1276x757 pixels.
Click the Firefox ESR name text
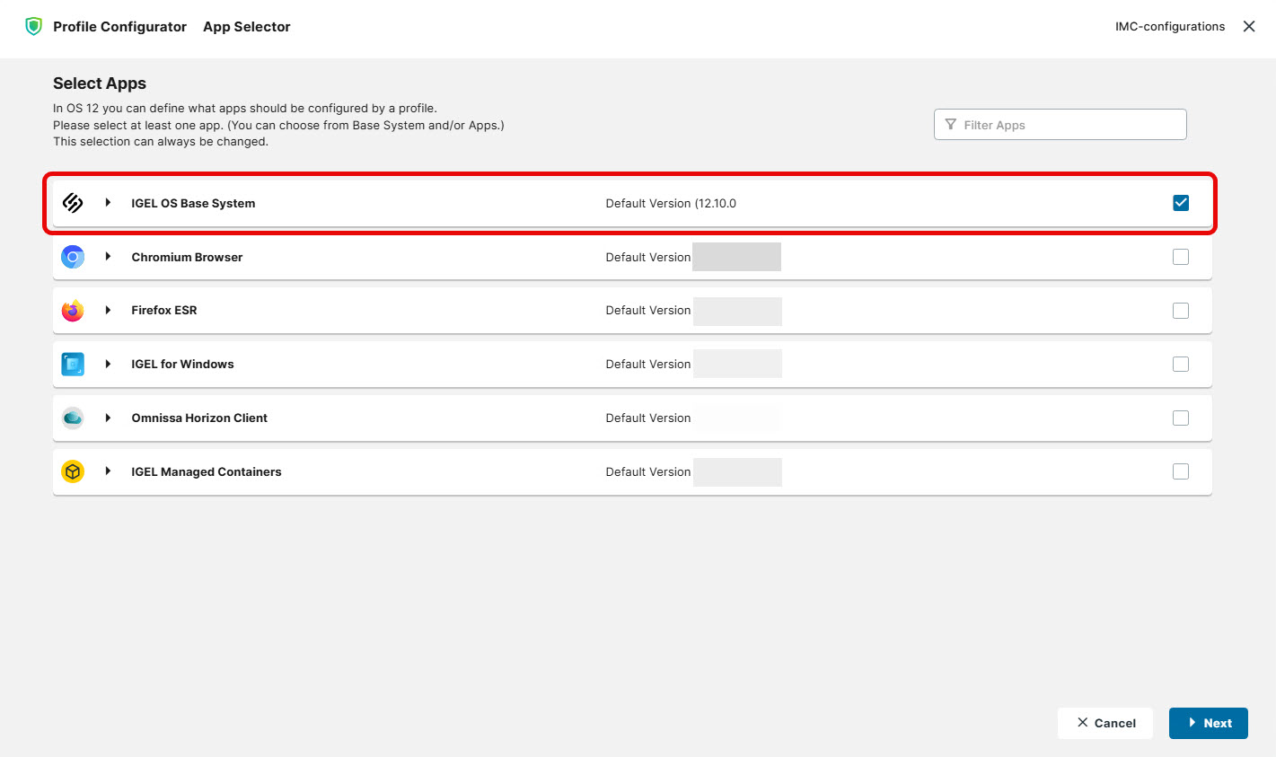tap(164, 310)
